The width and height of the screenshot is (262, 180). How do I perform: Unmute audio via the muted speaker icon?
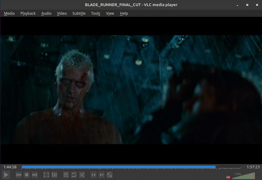(228, 177)
